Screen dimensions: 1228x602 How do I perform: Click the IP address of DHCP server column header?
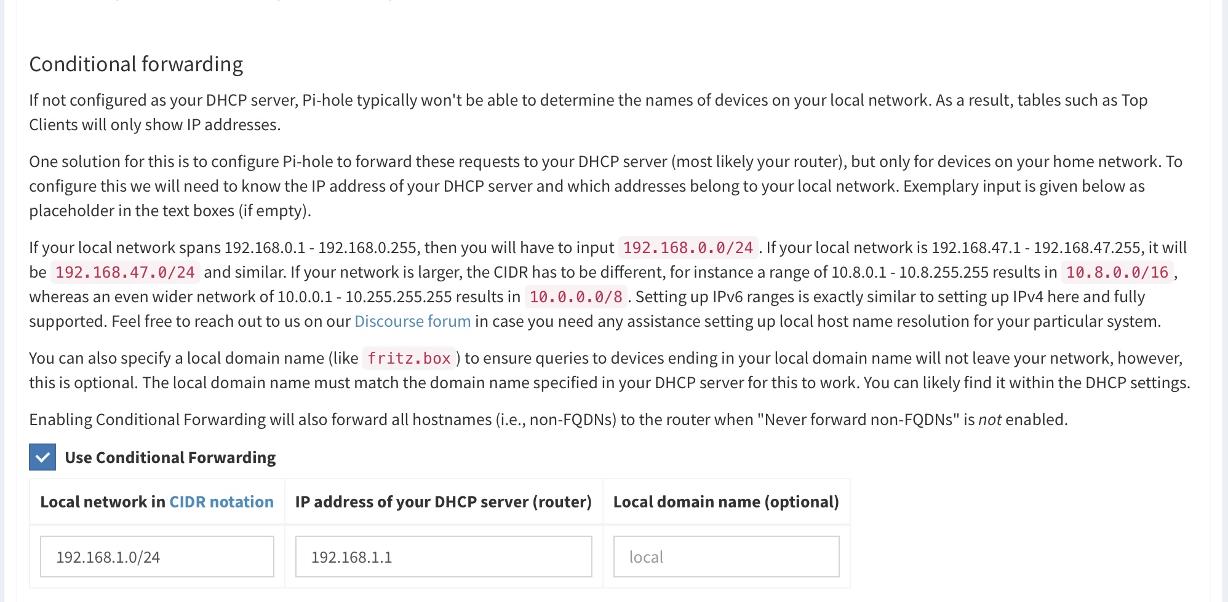tap(443, 502)
